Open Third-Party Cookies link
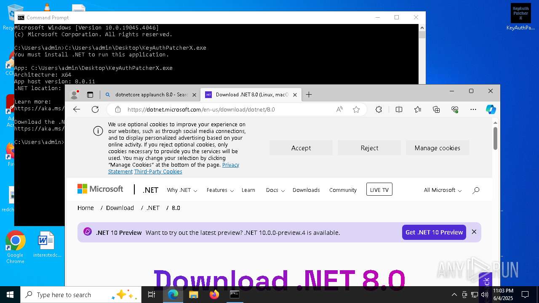Screen dimensions: 539x303 click(x=158, y=172)
